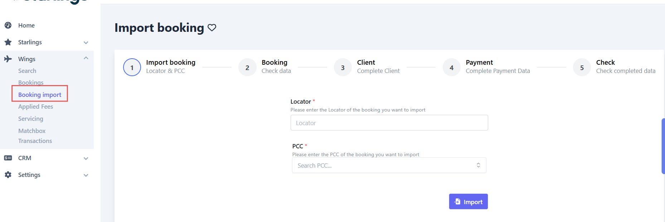Image resolution: width=665 pixels, height=222 pixels.
Task: Click the Starlings star icon
Action: pyautogui.click(x=8, y=42)
